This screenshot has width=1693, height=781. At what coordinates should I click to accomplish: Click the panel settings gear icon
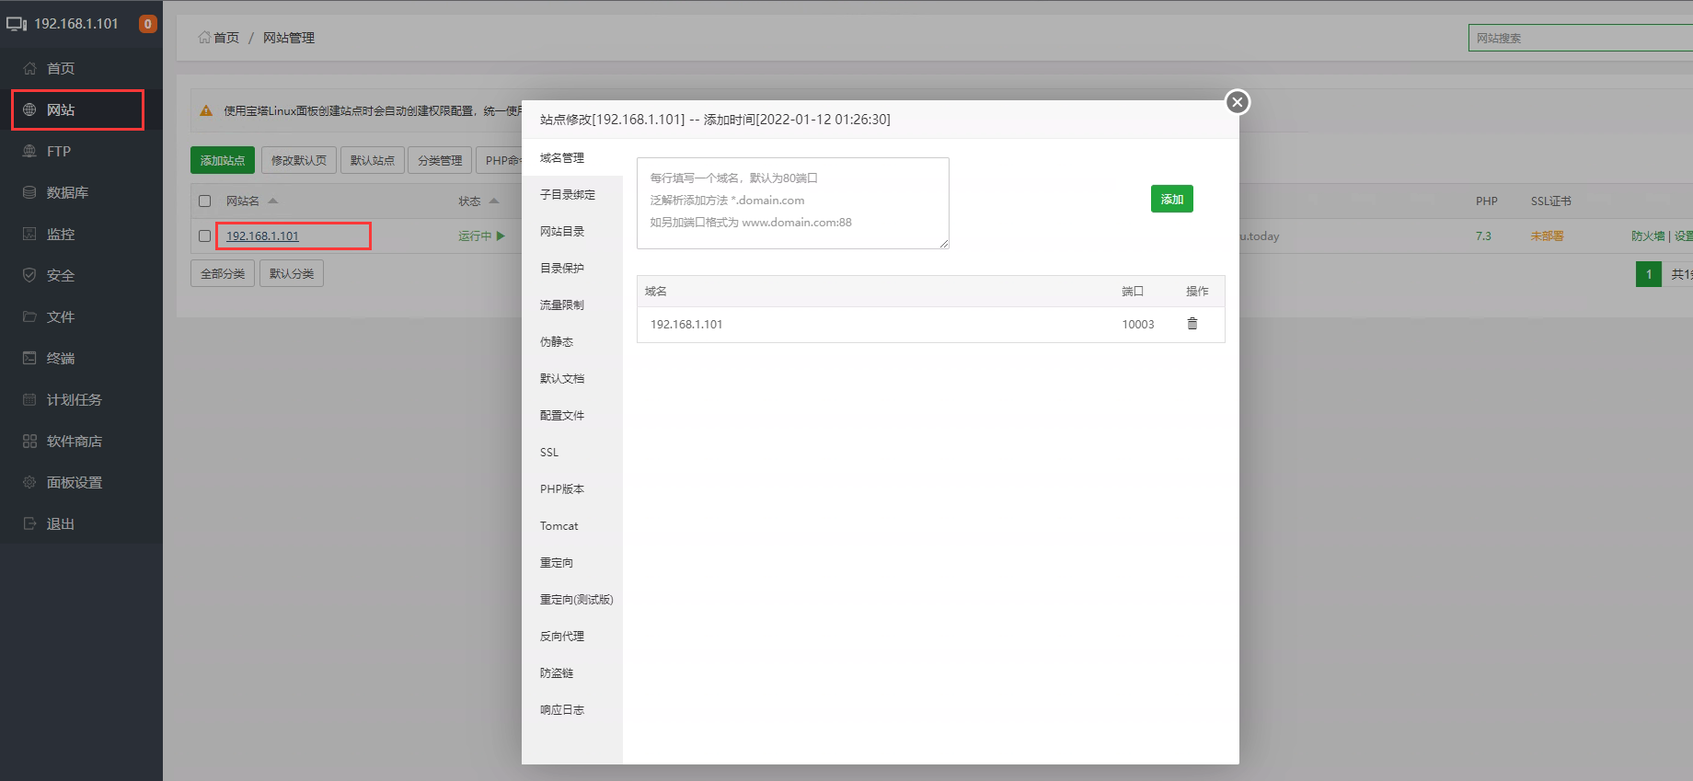(29, 482)
